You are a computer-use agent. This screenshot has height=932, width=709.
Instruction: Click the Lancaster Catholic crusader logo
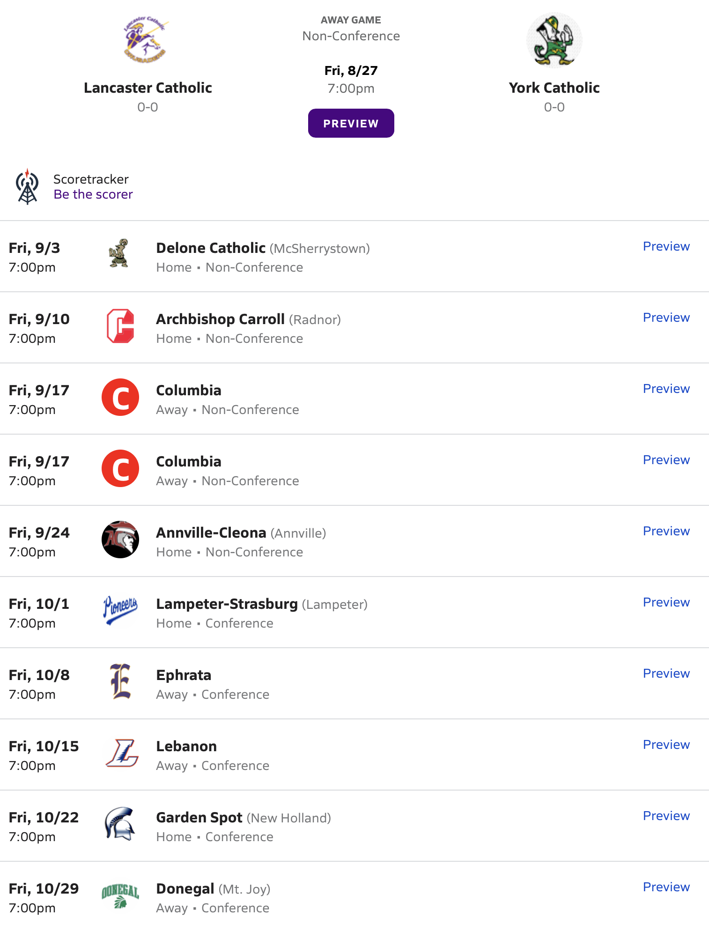[145, 40]
